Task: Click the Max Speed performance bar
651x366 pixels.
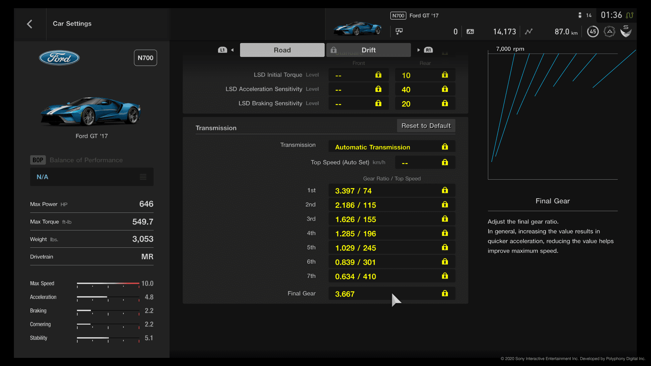Action: [x=108, y=284]
